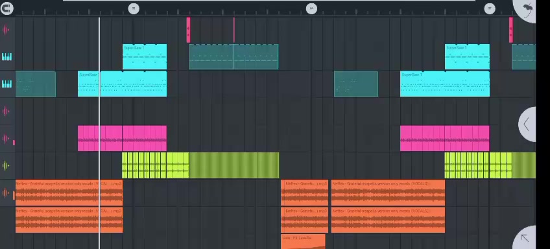The width and height of the screenshot is (550, 249).
Task: Select second long SuperSaw 1 clip, lower piano track
Action: 445,84
